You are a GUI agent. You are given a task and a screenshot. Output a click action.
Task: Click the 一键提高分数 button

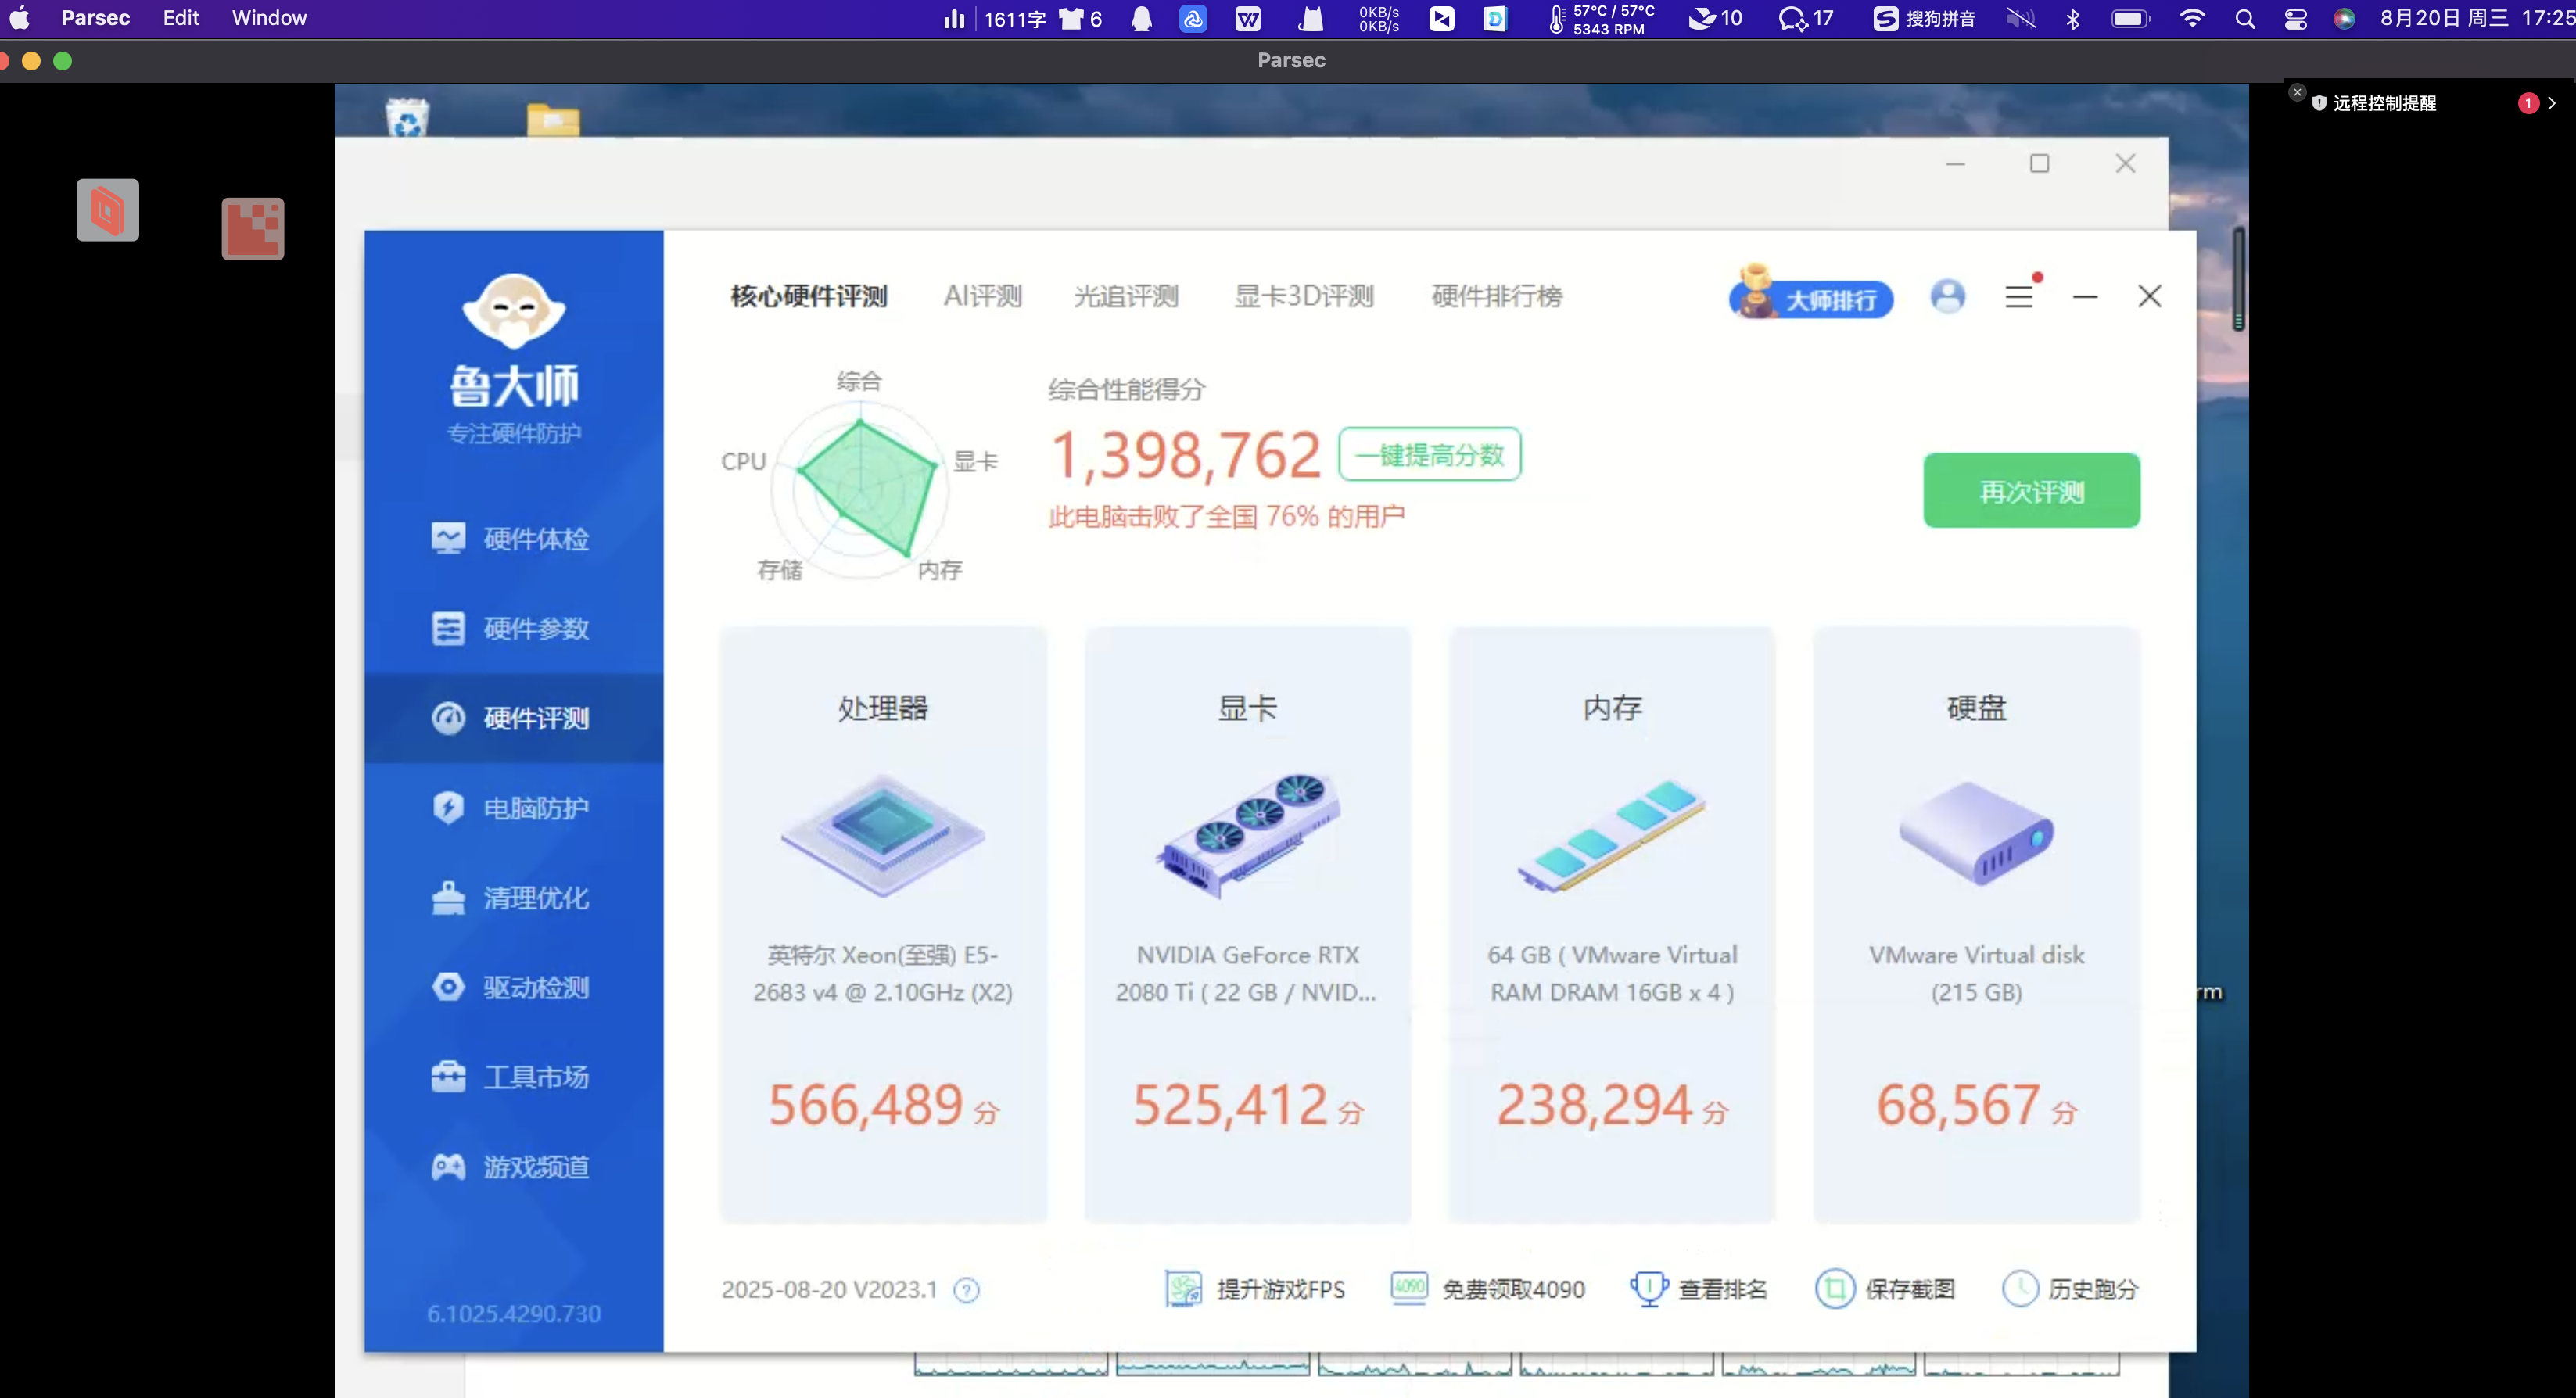pos(1428,453)
